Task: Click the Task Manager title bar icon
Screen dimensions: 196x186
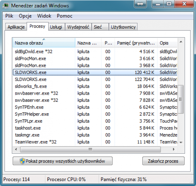Action: (6, 6)
